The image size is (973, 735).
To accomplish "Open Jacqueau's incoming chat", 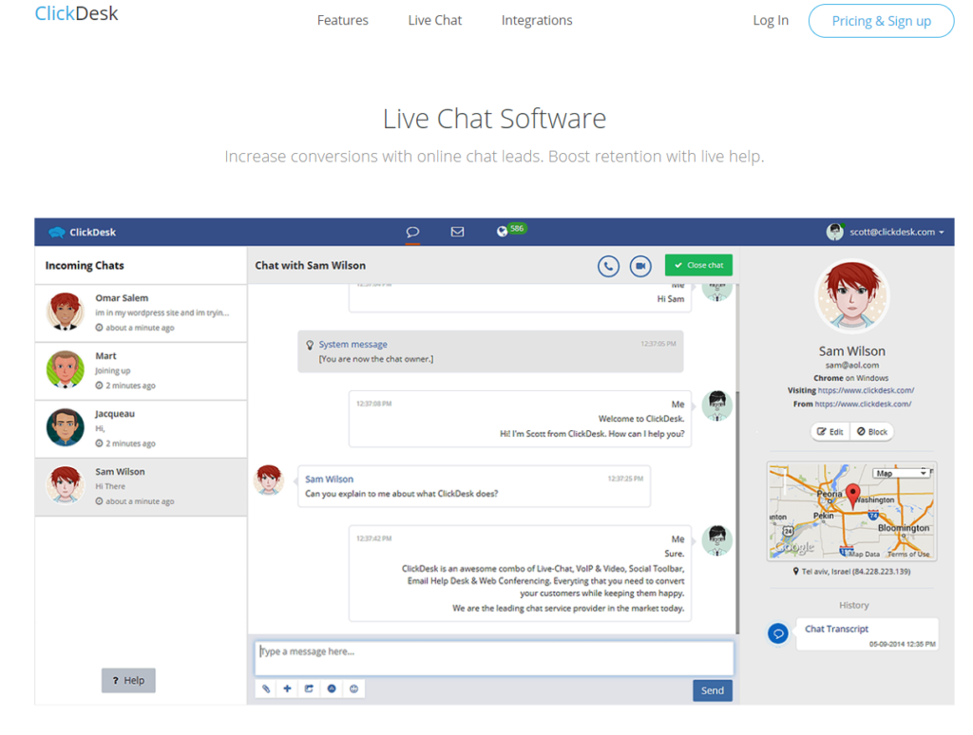I will pyautogui.click(x=141, y=428).
